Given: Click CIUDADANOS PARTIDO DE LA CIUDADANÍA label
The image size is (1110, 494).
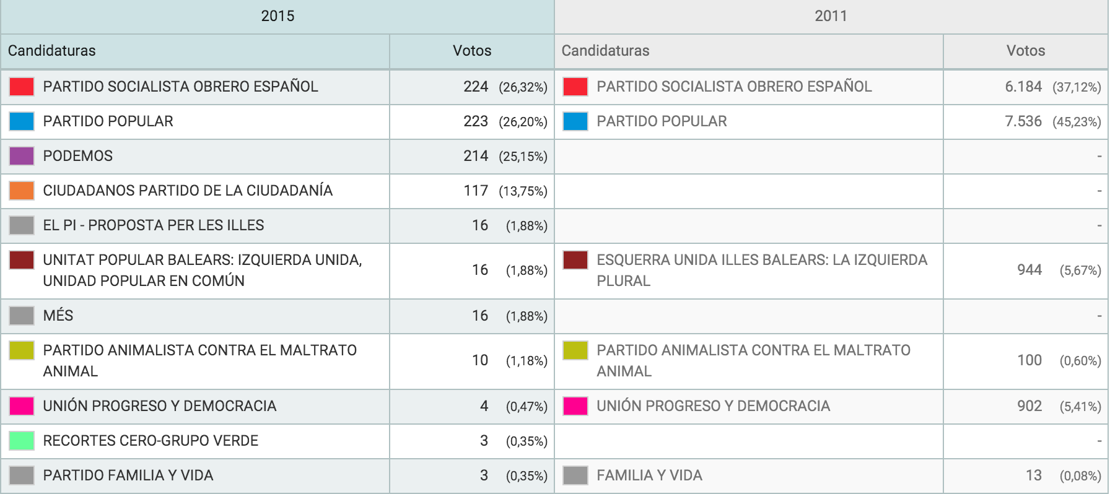Looking at the screenshot, I should [188, 191].
